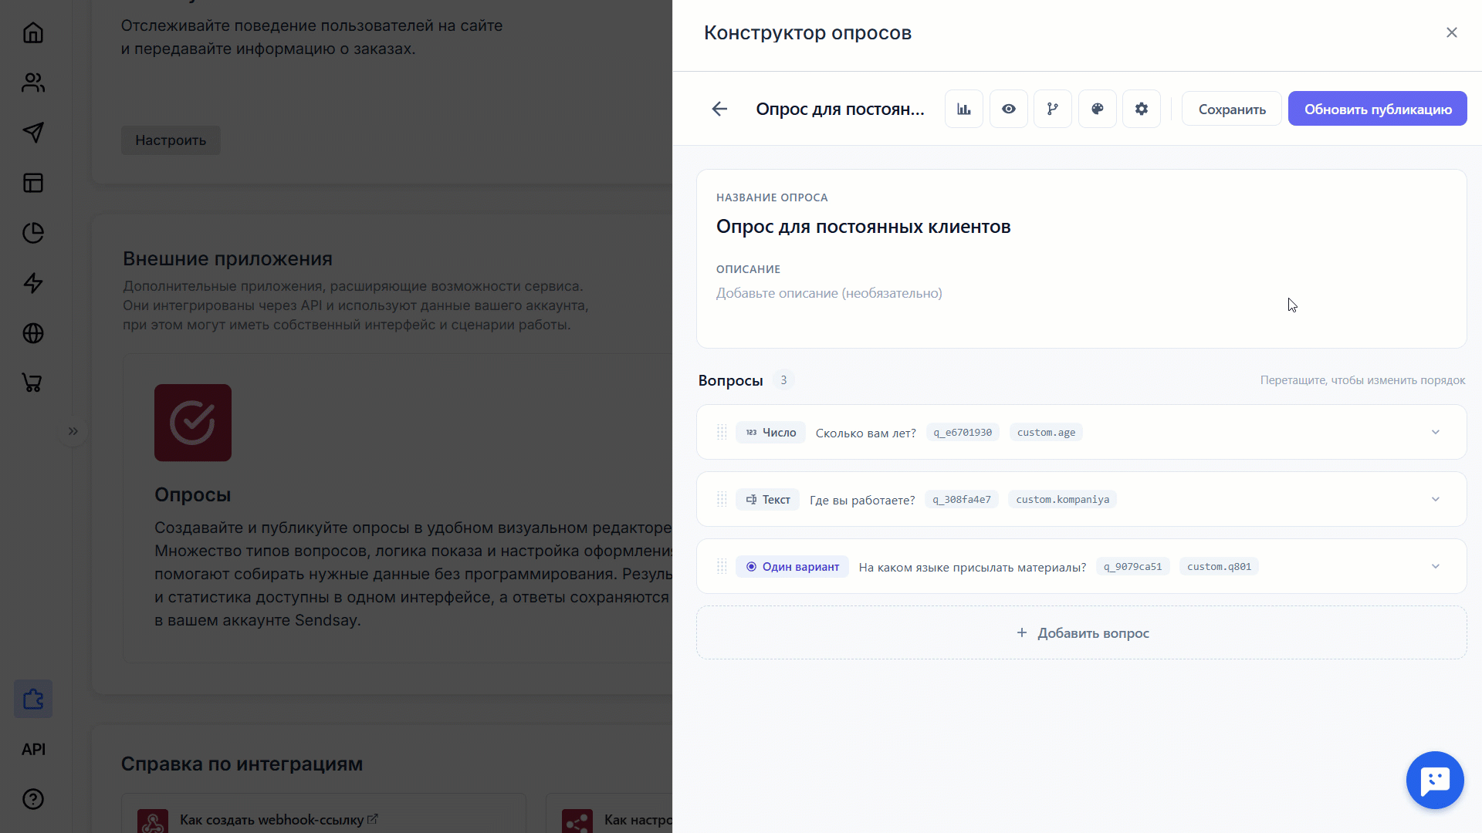Click the Сохранить button
The width and height of the screenshot is (1482, 833).
click(x=1232, y=109)
